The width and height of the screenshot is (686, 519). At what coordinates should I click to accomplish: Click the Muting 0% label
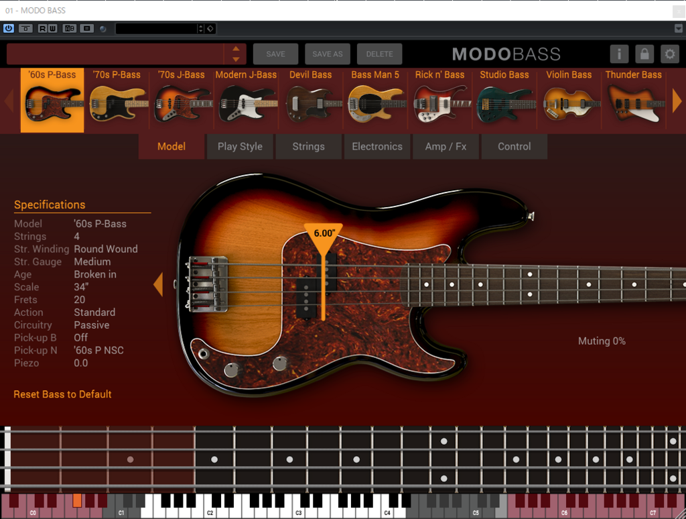(x=602, y=341)
